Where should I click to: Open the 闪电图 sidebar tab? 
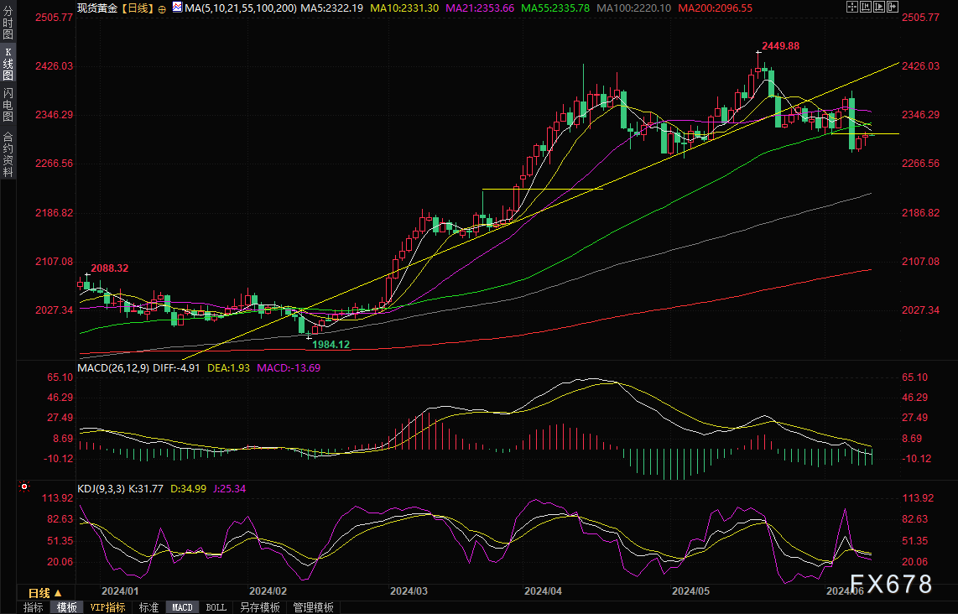tap(8, 104)
